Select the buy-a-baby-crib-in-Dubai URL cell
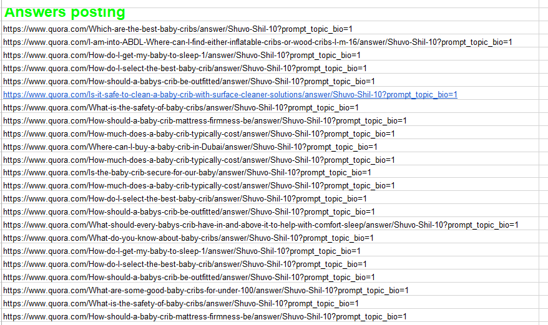Image resolution: width=548 pixels, height=325 pixels. tap(190, 147)
